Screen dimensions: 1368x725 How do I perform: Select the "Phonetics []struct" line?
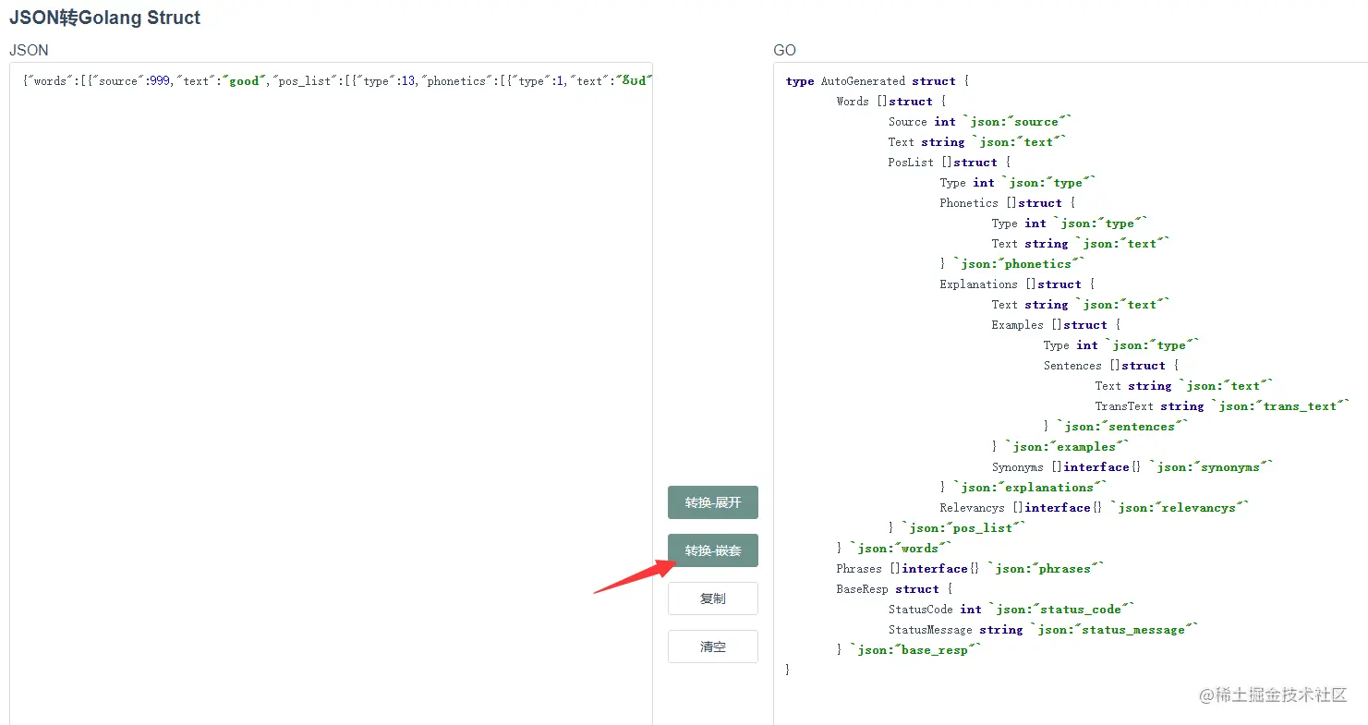[1007, 203]
